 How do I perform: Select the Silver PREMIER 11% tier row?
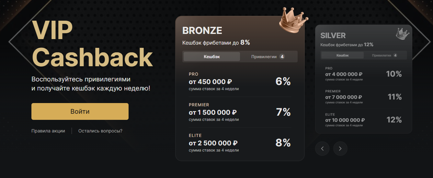[363, 97]
